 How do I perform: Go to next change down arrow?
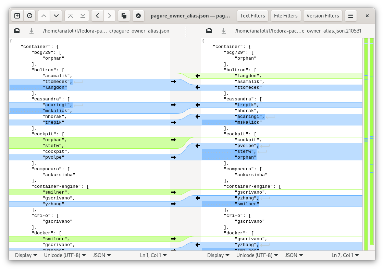click(x=56, y=16)
